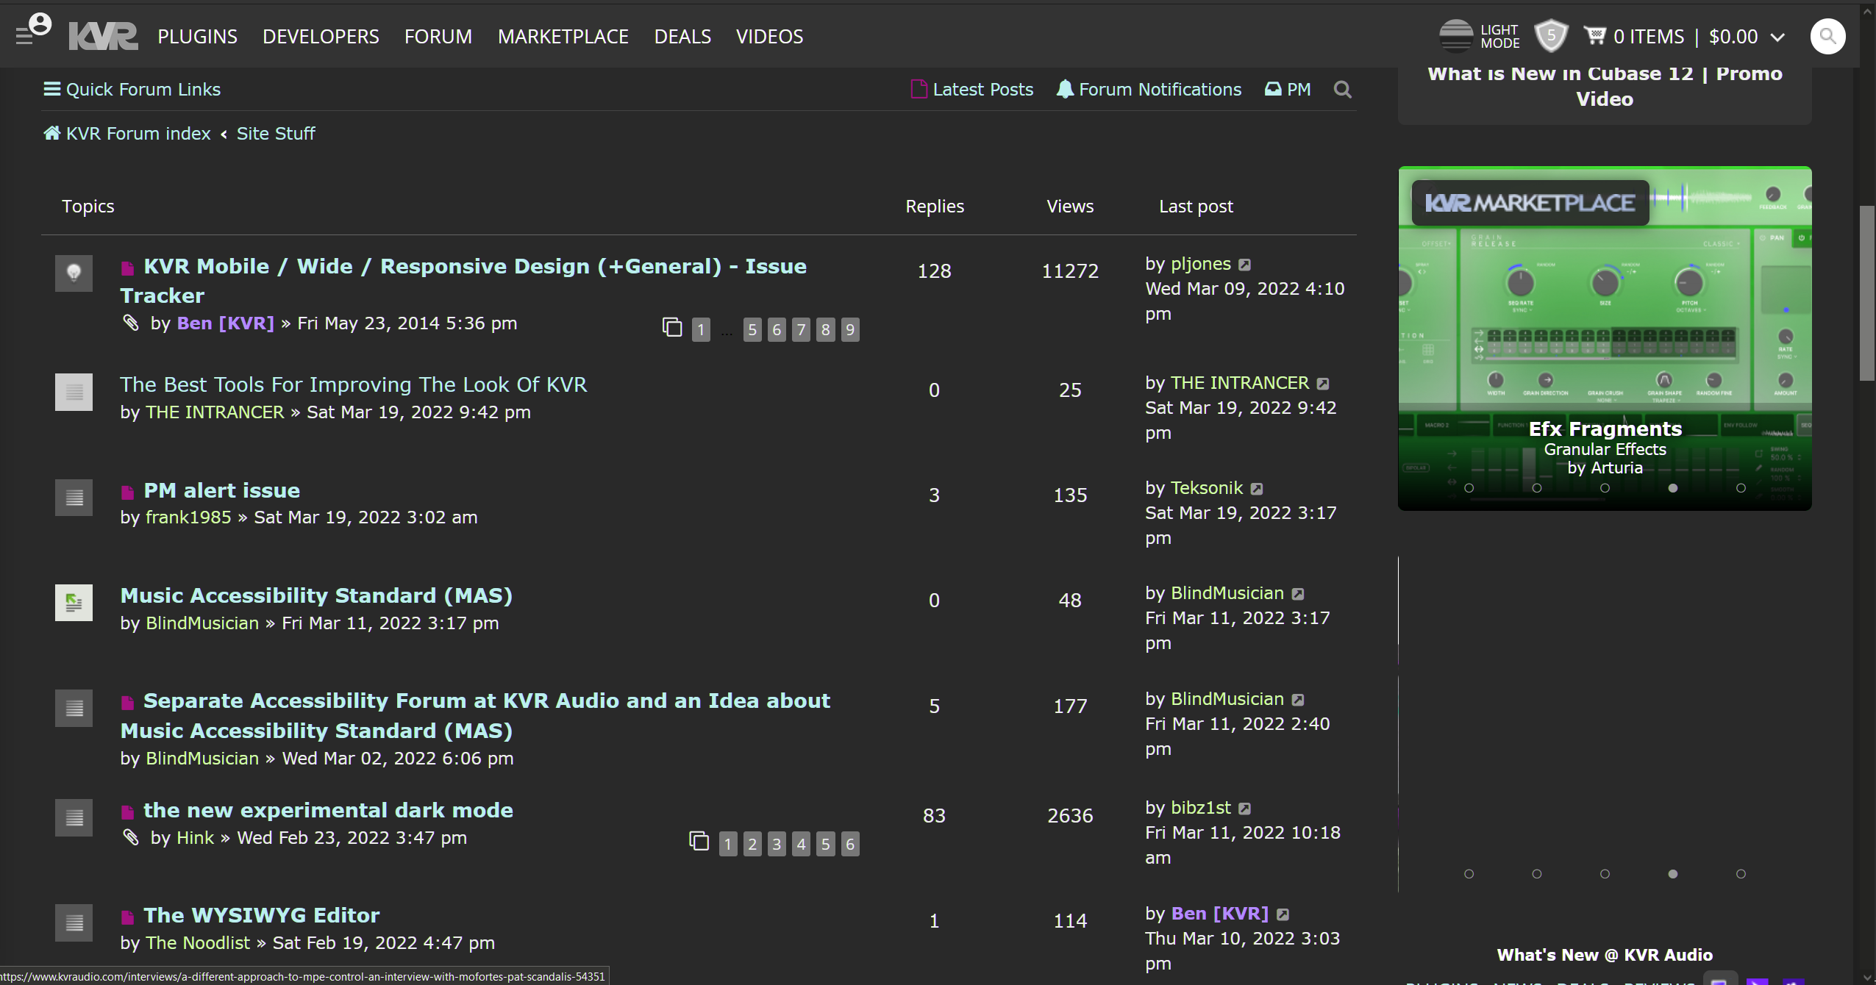
Task: Open the PLUGINS menu
Action: (x=197, y=37)
